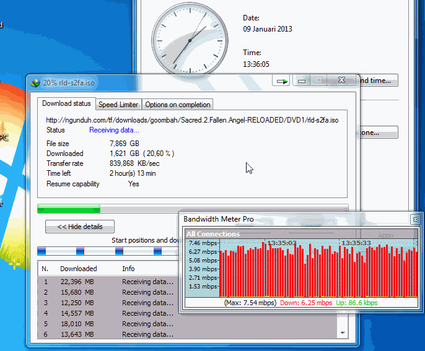Click the Hide details button
The image size is (425, 351).
point(80,227)
